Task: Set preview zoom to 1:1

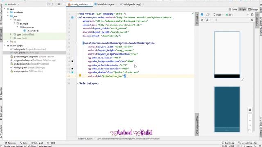Action: 250,125
